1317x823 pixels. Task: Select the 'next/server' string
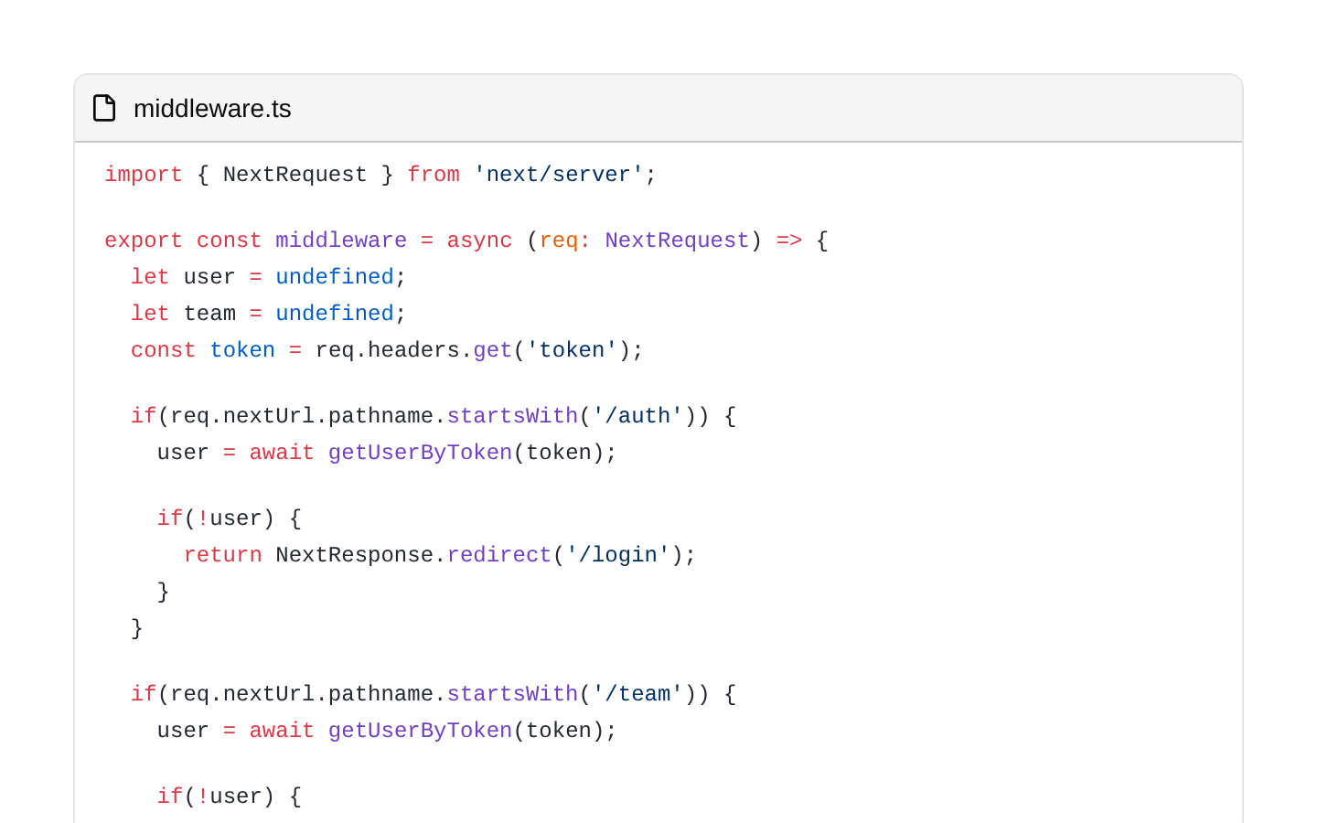tap(559, 175)
